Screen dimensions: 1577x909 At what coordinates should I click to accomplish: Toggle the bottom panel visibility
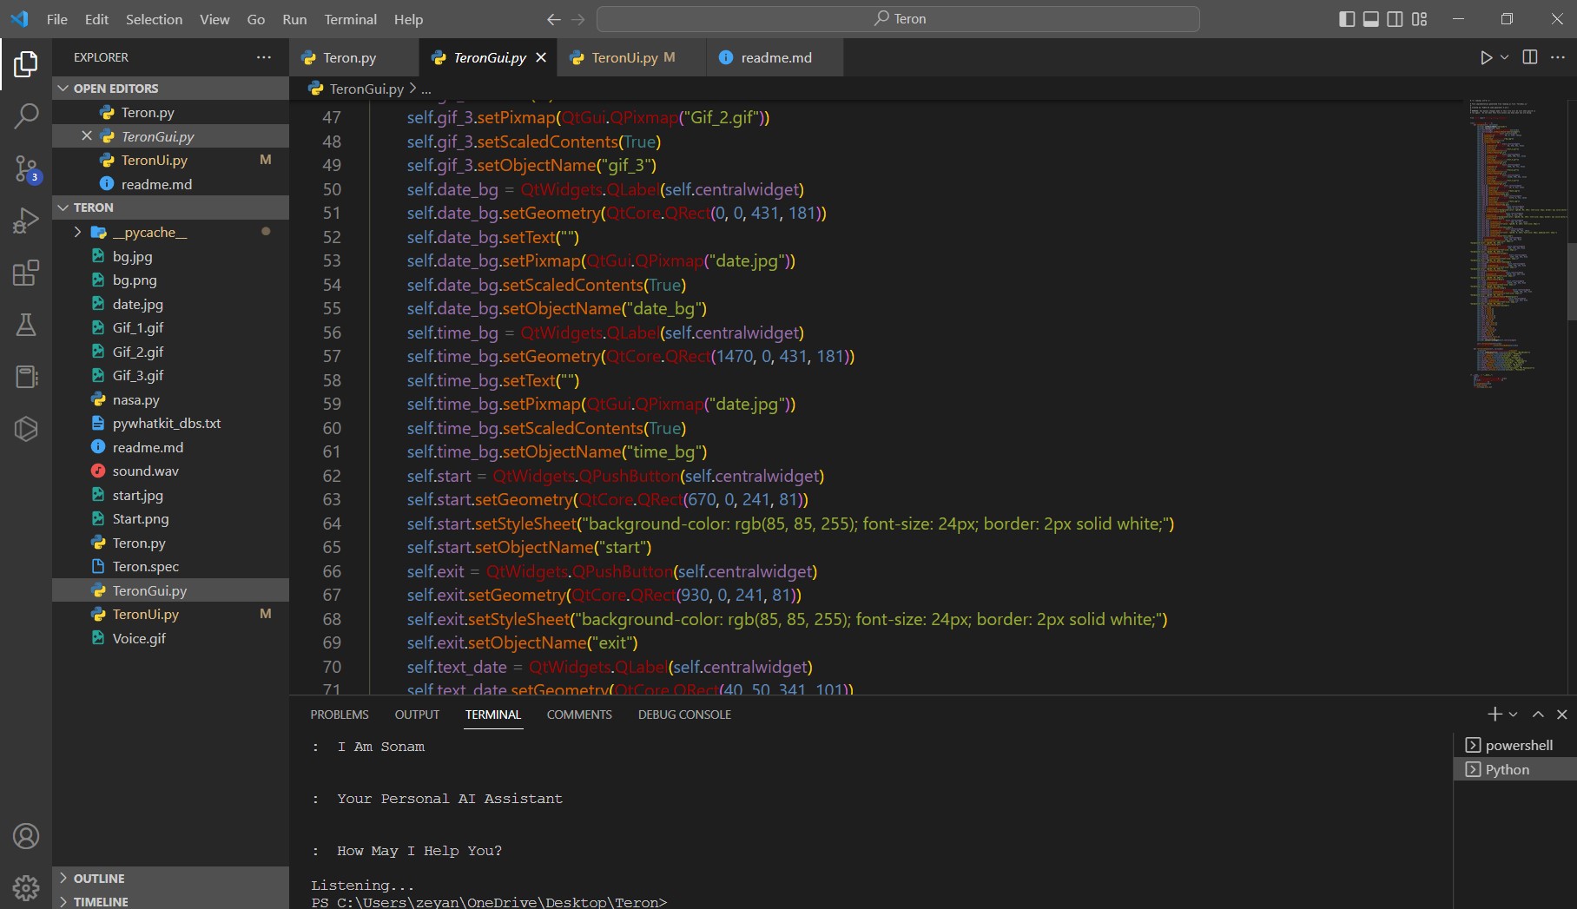click(1371, 19)
